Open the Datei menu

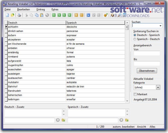7,10
